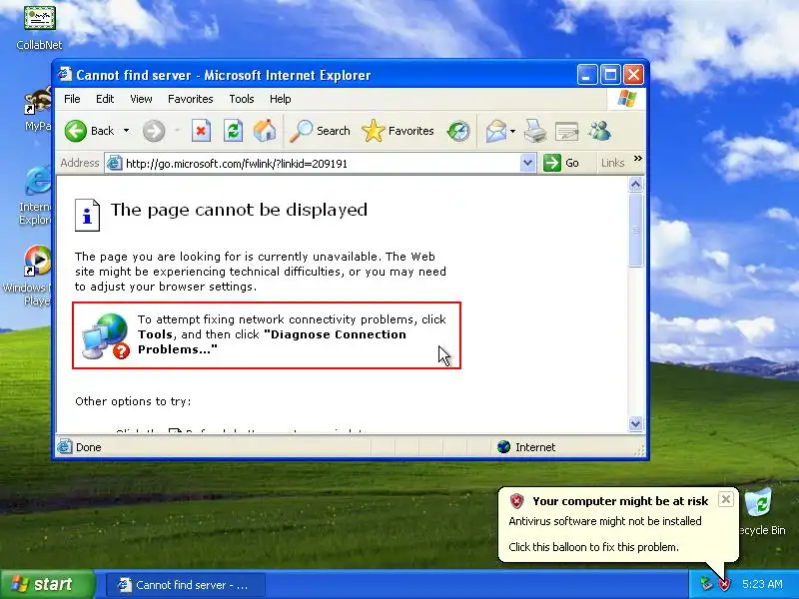
Task: Open the File menu
Action: [72, 99]
